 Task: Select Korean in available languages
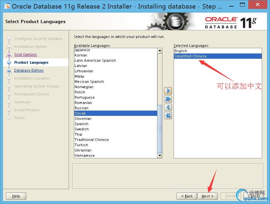click(x=116, y=55)
